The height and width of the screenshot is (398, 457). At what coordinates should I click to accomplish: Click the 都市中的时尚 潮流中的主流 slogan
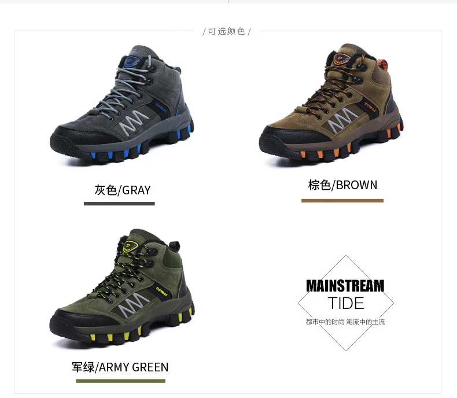click(345, 322)
